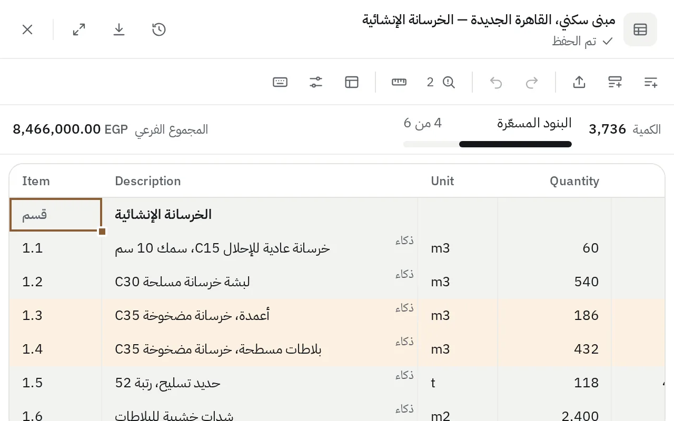Click the total quantity 3,736 value
674x421 pixels.
click(607, 129)
